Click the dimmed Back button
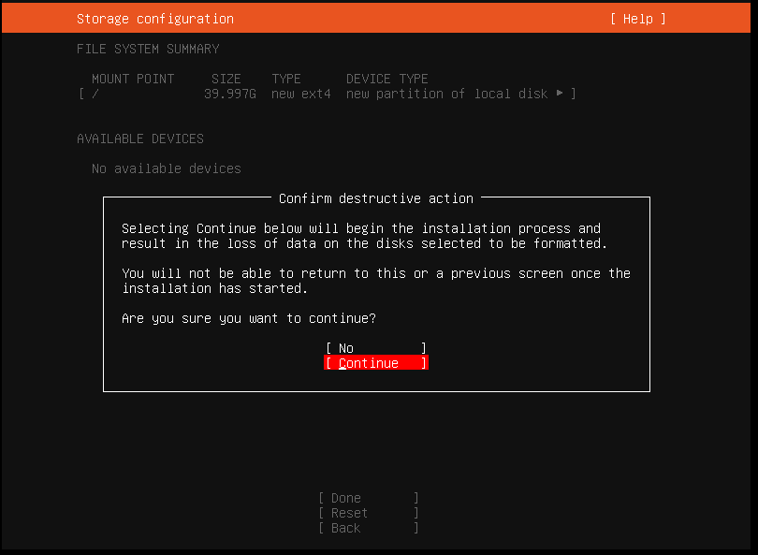Screen dimensions: 758x555 point(369,528)
